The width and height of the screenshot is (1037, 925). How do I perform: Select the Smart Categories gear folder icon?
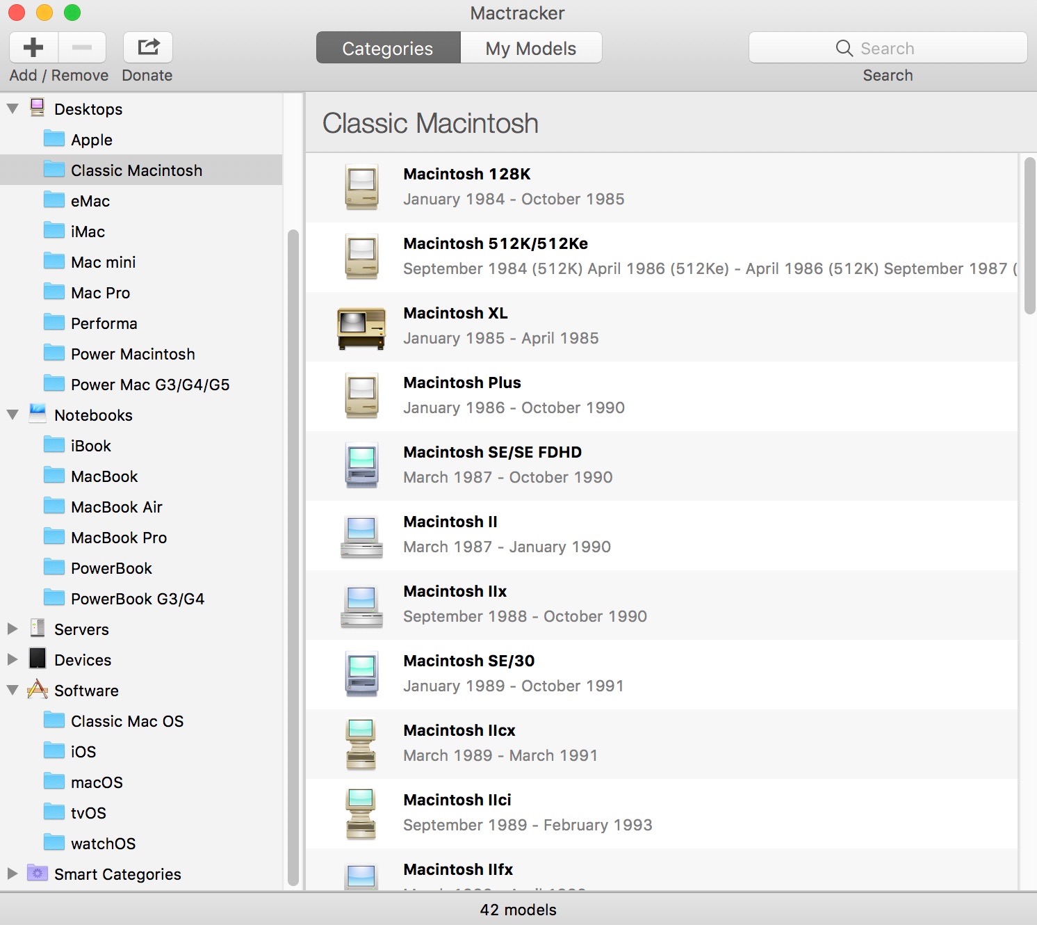point(38,873)
